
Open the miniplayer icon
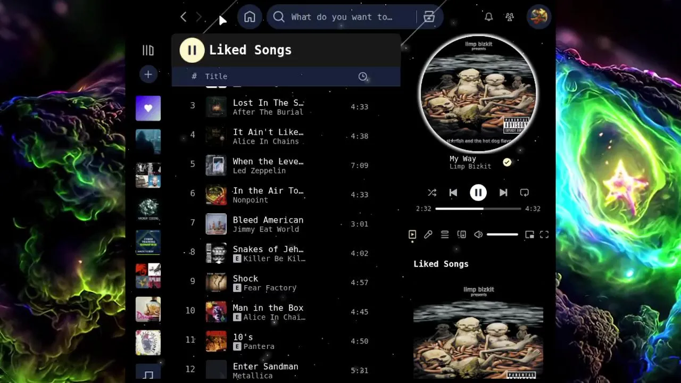(529, 235)
